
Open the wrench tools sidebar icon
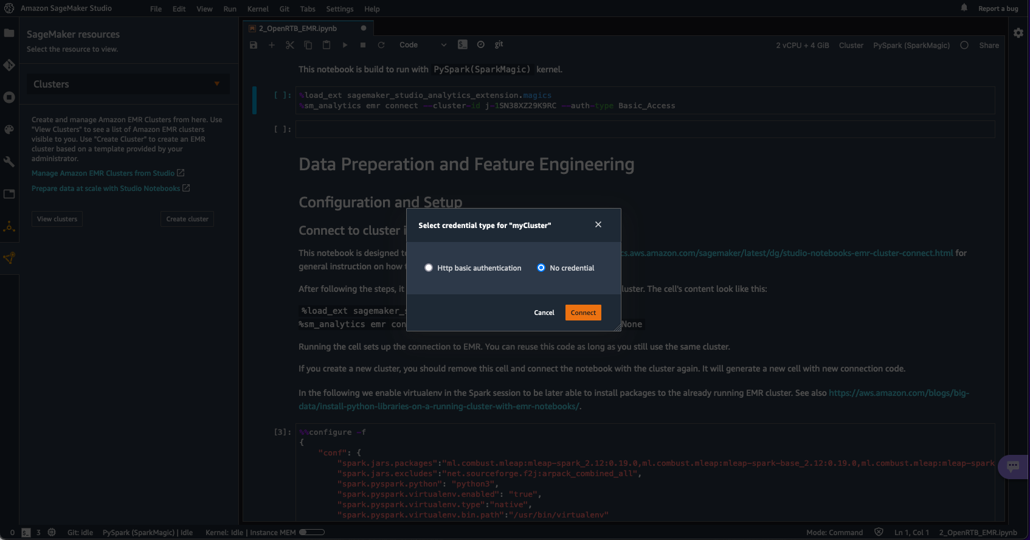[x=9, y=162]
